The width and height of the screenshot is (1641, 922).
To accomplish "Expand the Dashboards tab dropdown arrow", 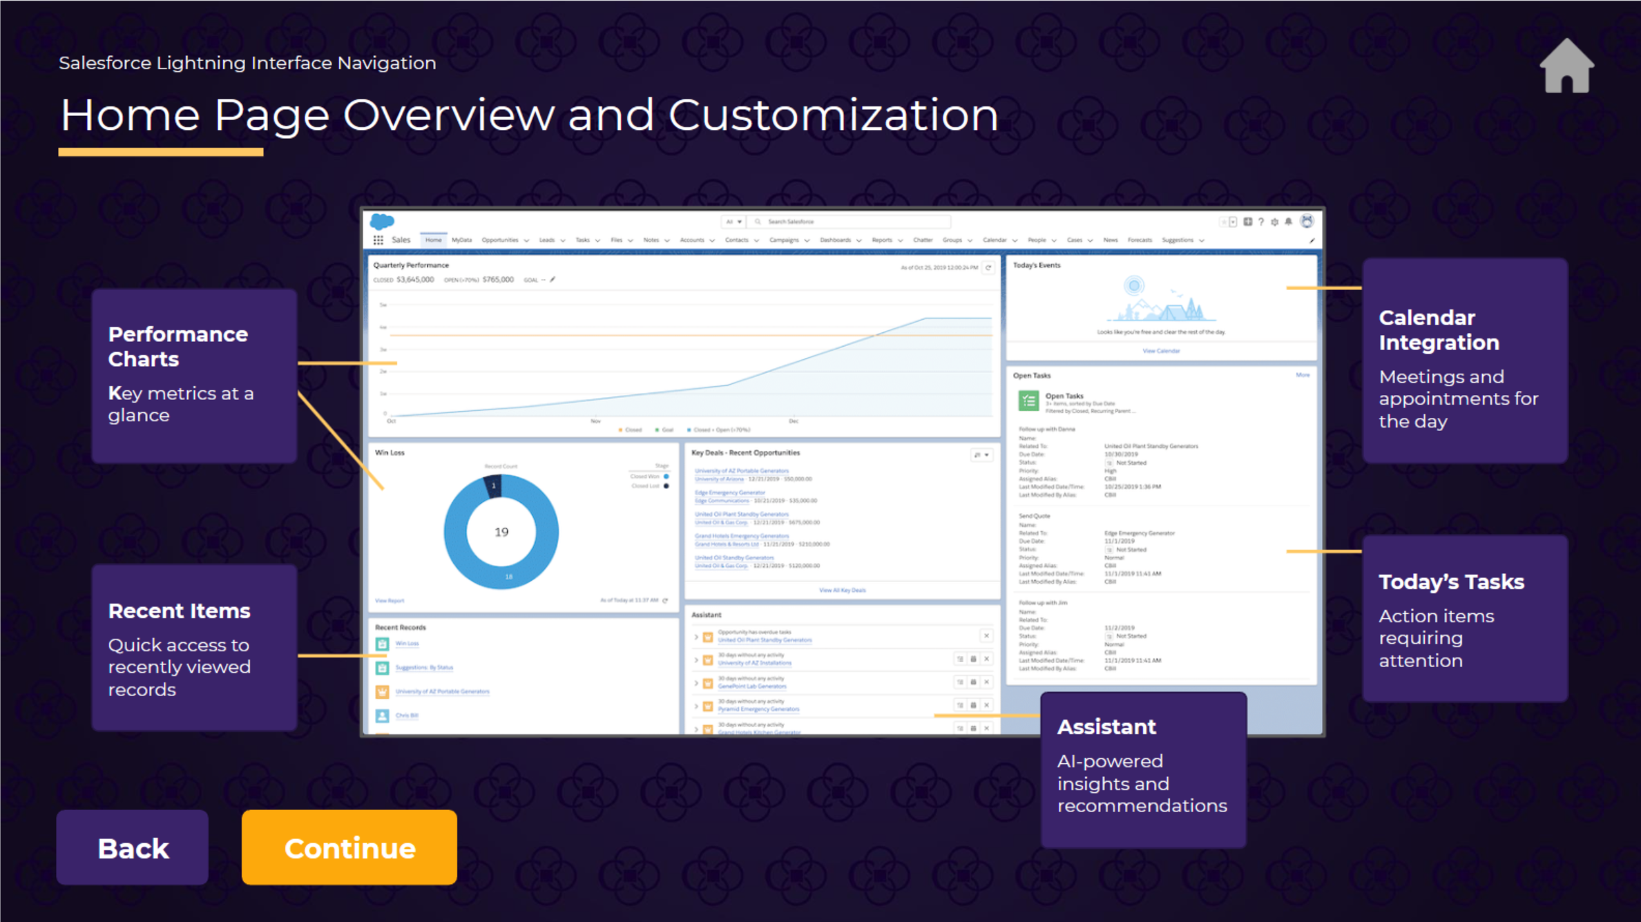I will (859, 240).
